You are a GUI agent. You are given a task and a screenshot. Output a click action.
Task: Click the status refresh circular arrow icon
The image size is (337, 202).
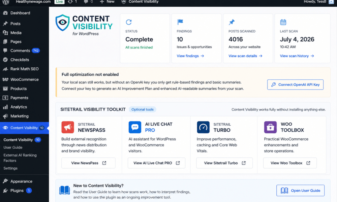click(128, 22)
